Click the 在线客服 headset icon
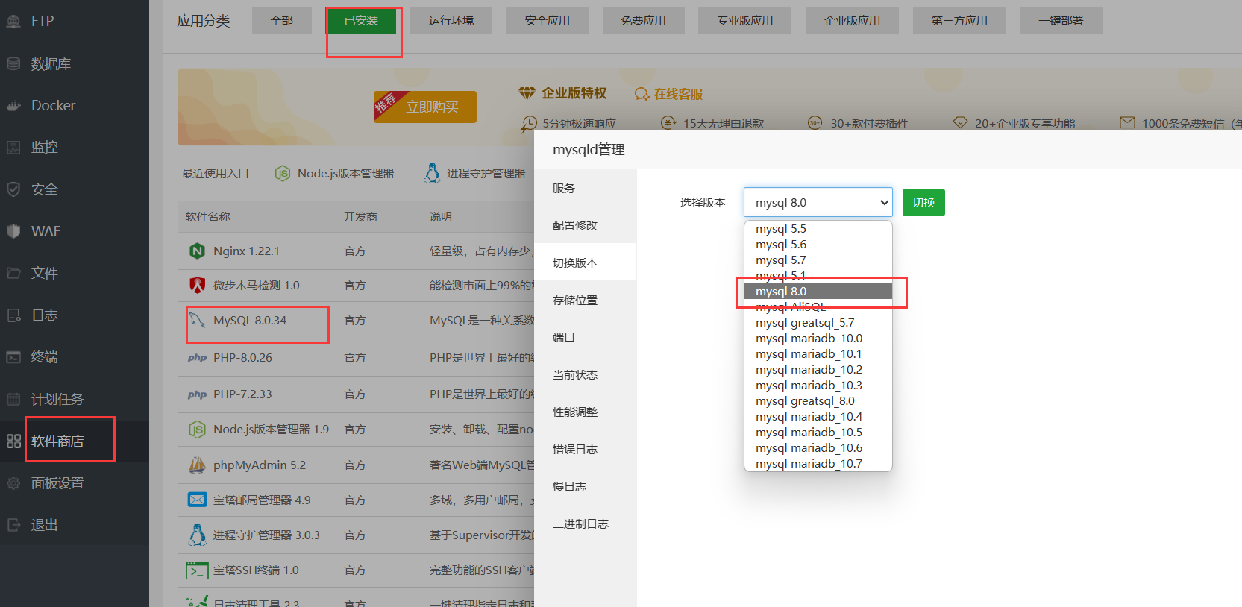1242x607 pixels. click(642, 94)
